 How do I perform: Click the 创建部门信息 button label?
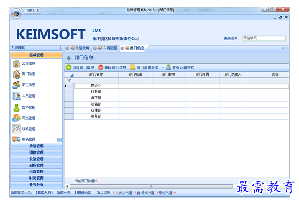click(x=83, y=67)
